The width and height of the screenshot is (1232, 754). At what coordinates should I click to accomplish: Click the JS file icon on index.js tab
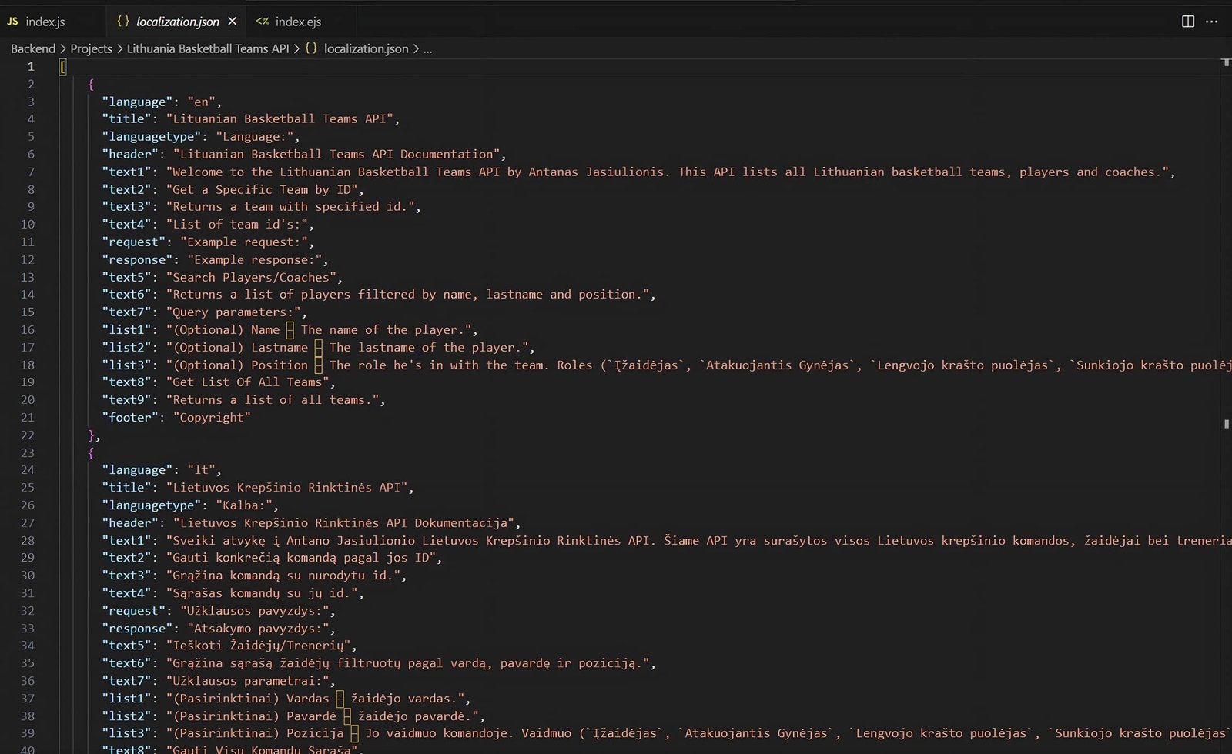(x=13, y=22)
